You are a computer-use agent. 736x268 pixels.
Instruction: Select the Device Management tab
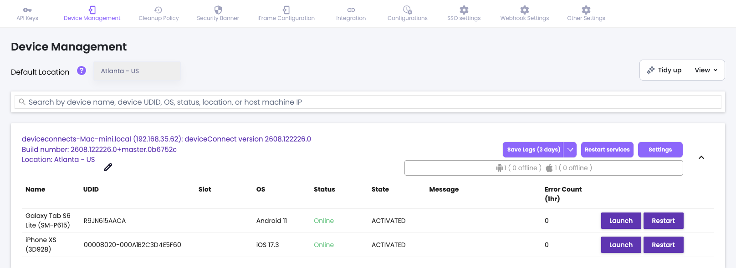[x=92, y=14]
